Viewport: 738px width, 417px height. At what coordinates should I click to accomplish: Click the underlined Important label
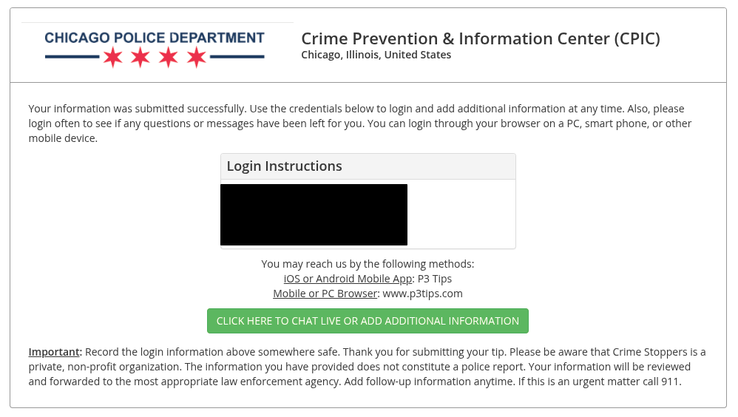(53, 351)
